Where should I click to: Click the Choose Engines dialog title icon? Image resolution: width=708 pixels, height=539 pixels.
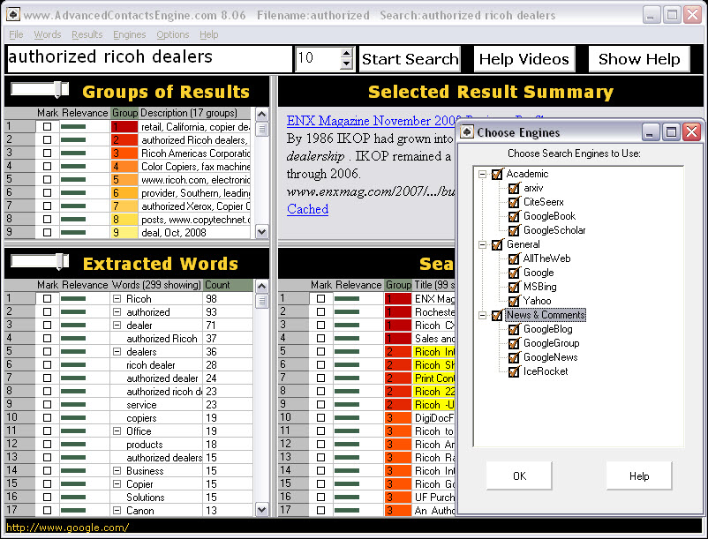[467, 131]
